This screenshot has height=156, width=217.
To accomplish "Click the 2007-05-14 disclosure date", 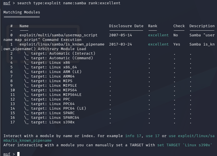I will pyautogui.click(x=120, y=35).
